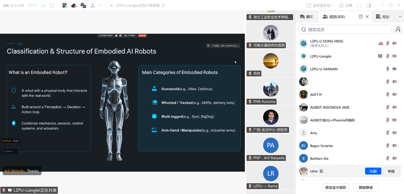Expand the side panel tabs overflow chevron
This screenshot has height=194, width=404.
[x=400, y=17]
